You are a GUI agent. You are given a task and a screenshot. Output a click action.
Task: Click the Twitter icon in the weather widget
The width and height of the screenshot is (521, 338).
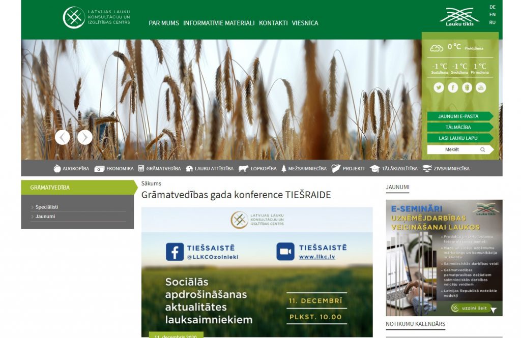tap(439, 87)
